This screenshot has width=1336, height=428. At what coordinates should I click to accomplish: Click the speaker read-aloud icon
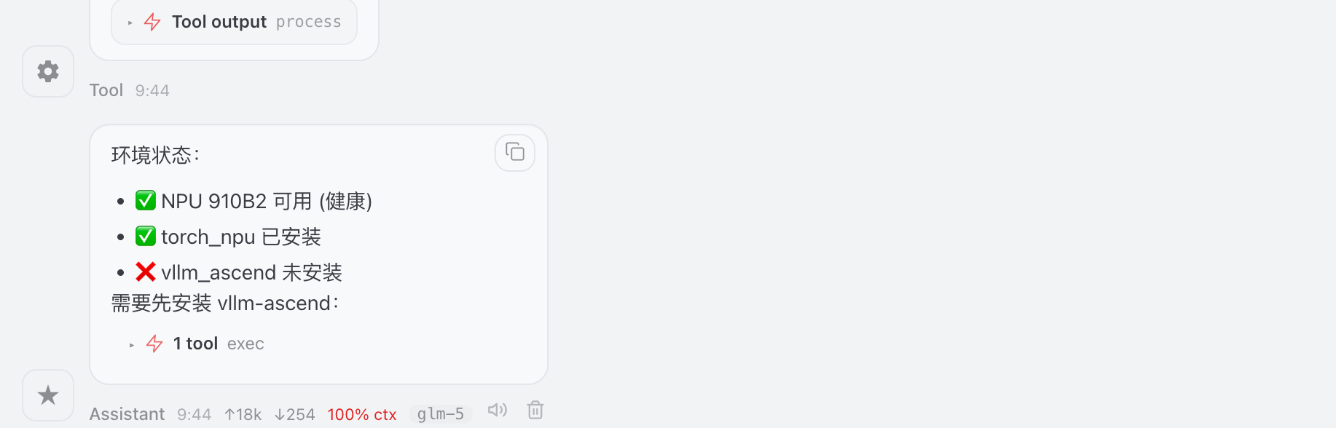click(x=498, y=410)
